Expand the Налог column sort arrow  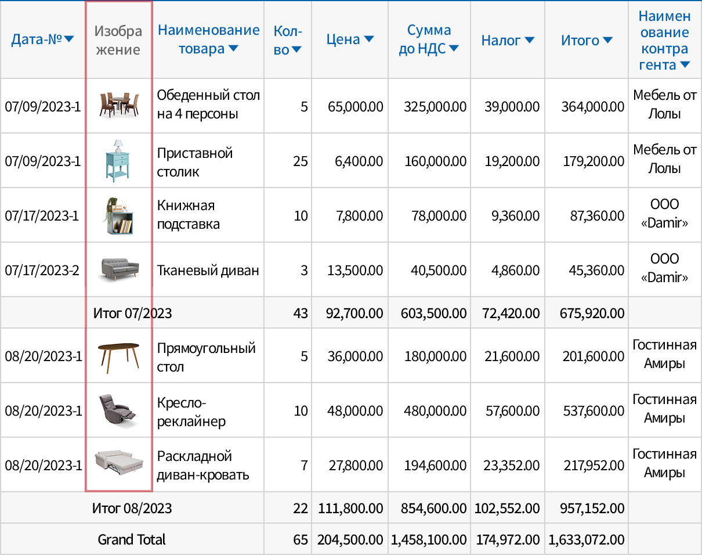tap(529, 40)
